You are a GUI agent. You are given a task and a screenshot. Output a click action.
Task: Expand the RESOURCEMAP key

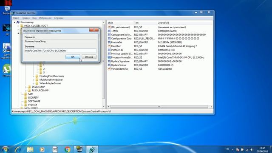26,91
